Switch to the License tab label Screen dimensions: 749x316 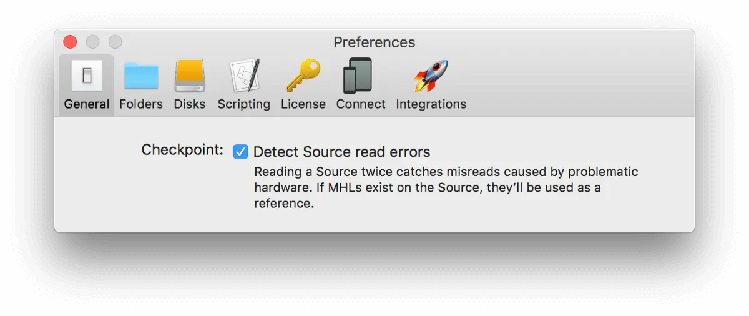(x=303, y=104)
